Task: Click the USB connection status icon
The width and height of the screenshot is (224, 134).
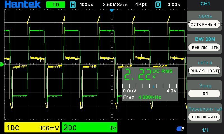Action: 180,129
